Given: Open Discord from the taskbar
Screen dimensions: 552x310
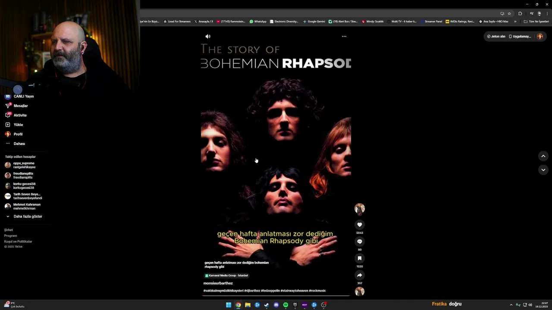Looking at the screenshot, I should tap(276, 305).
